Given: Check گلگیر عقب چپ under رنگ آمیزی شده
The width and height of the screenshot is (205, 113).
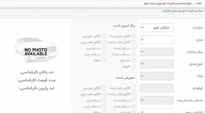Looking at the screenshot, I should 104,42.
